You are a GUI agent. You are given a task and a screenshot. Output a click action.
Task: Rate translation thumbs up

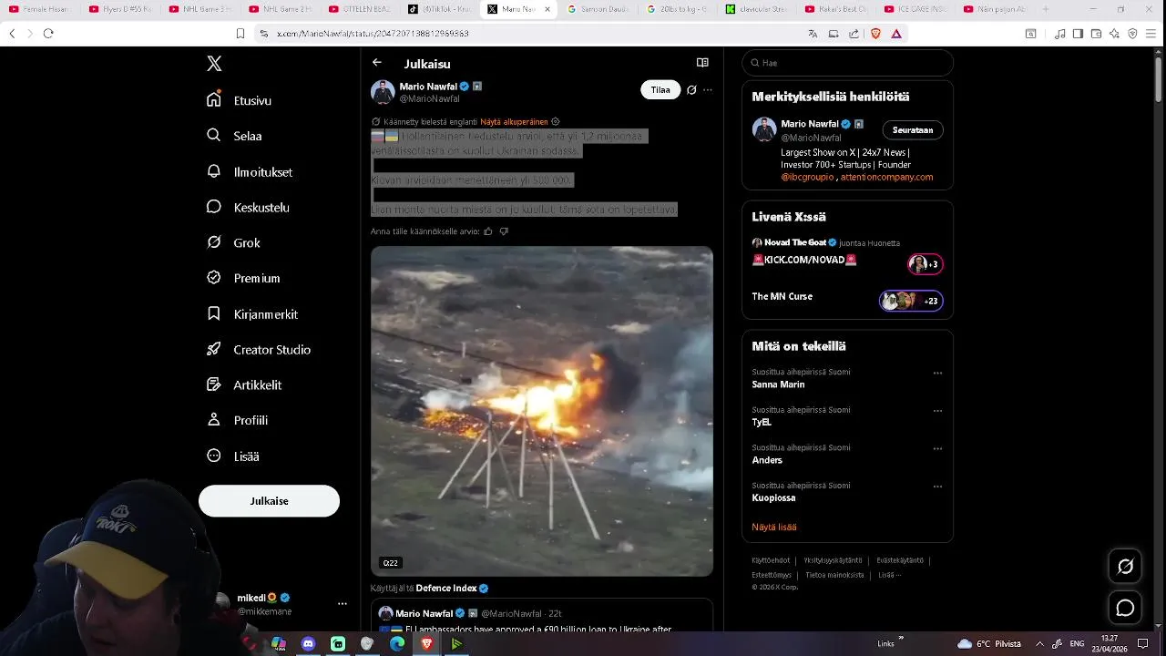(x=488, y=231)
